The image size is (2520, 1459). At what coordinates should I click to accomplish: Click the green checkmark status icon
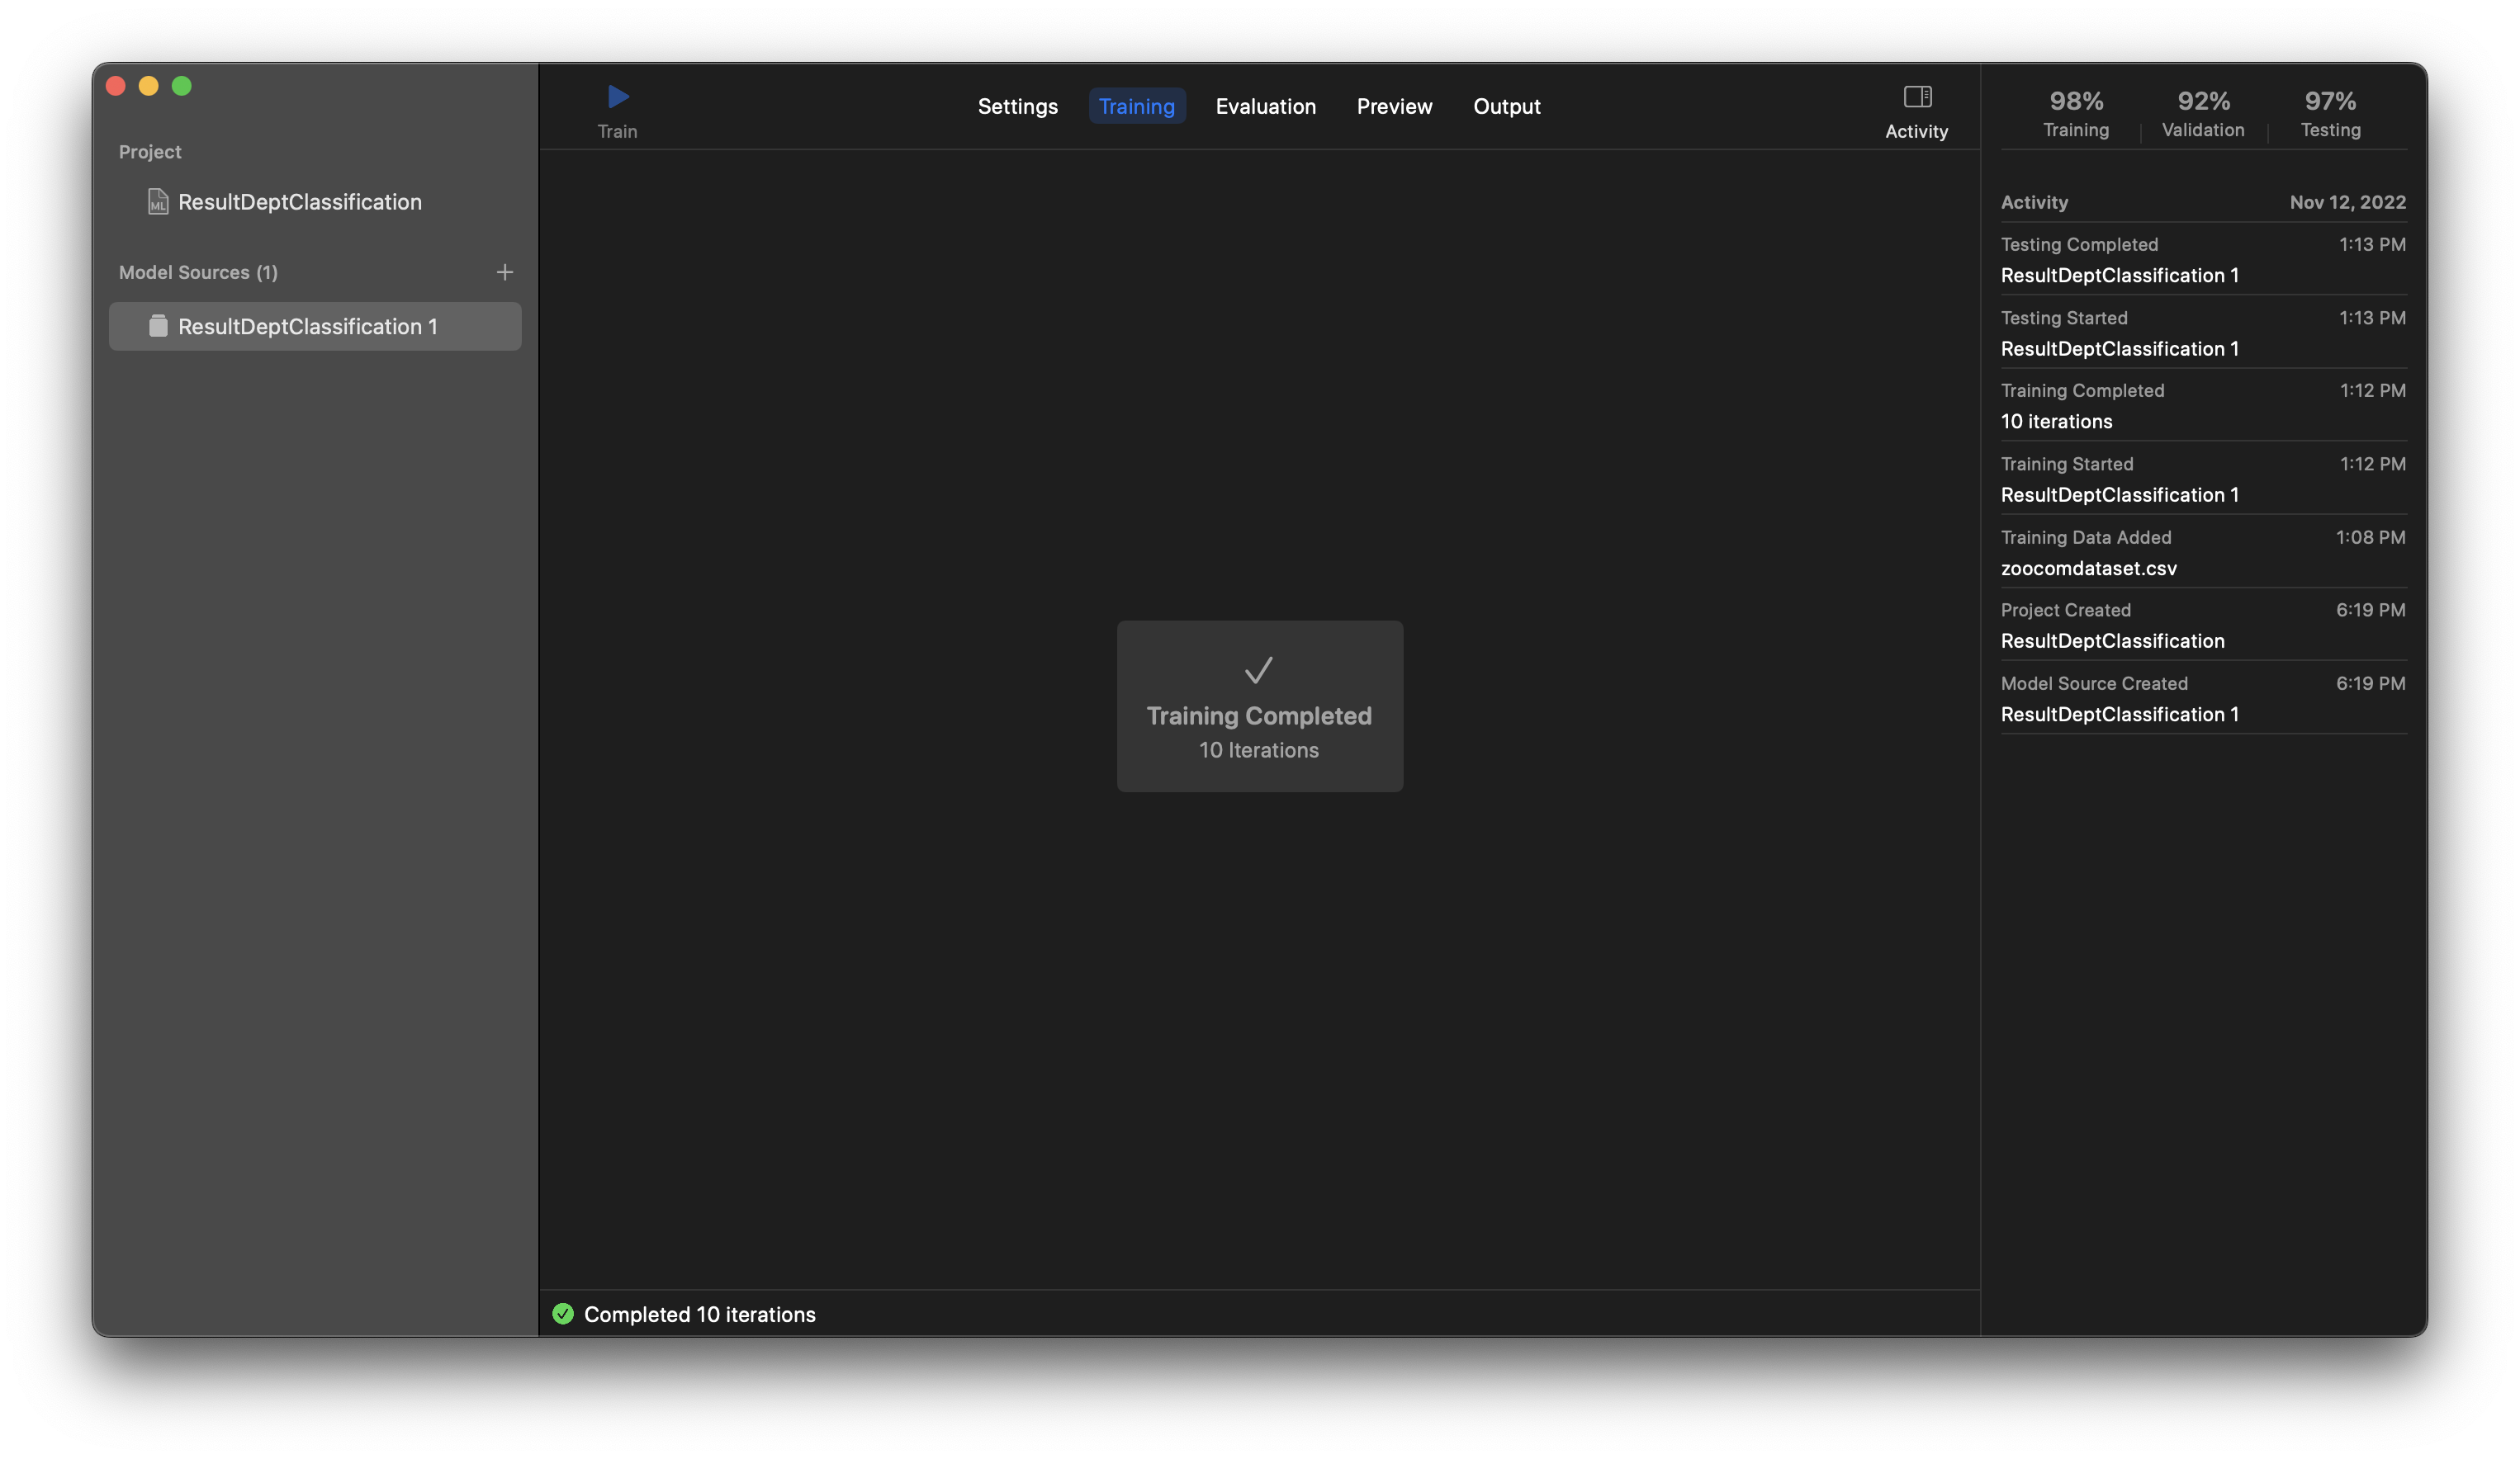563,1314
